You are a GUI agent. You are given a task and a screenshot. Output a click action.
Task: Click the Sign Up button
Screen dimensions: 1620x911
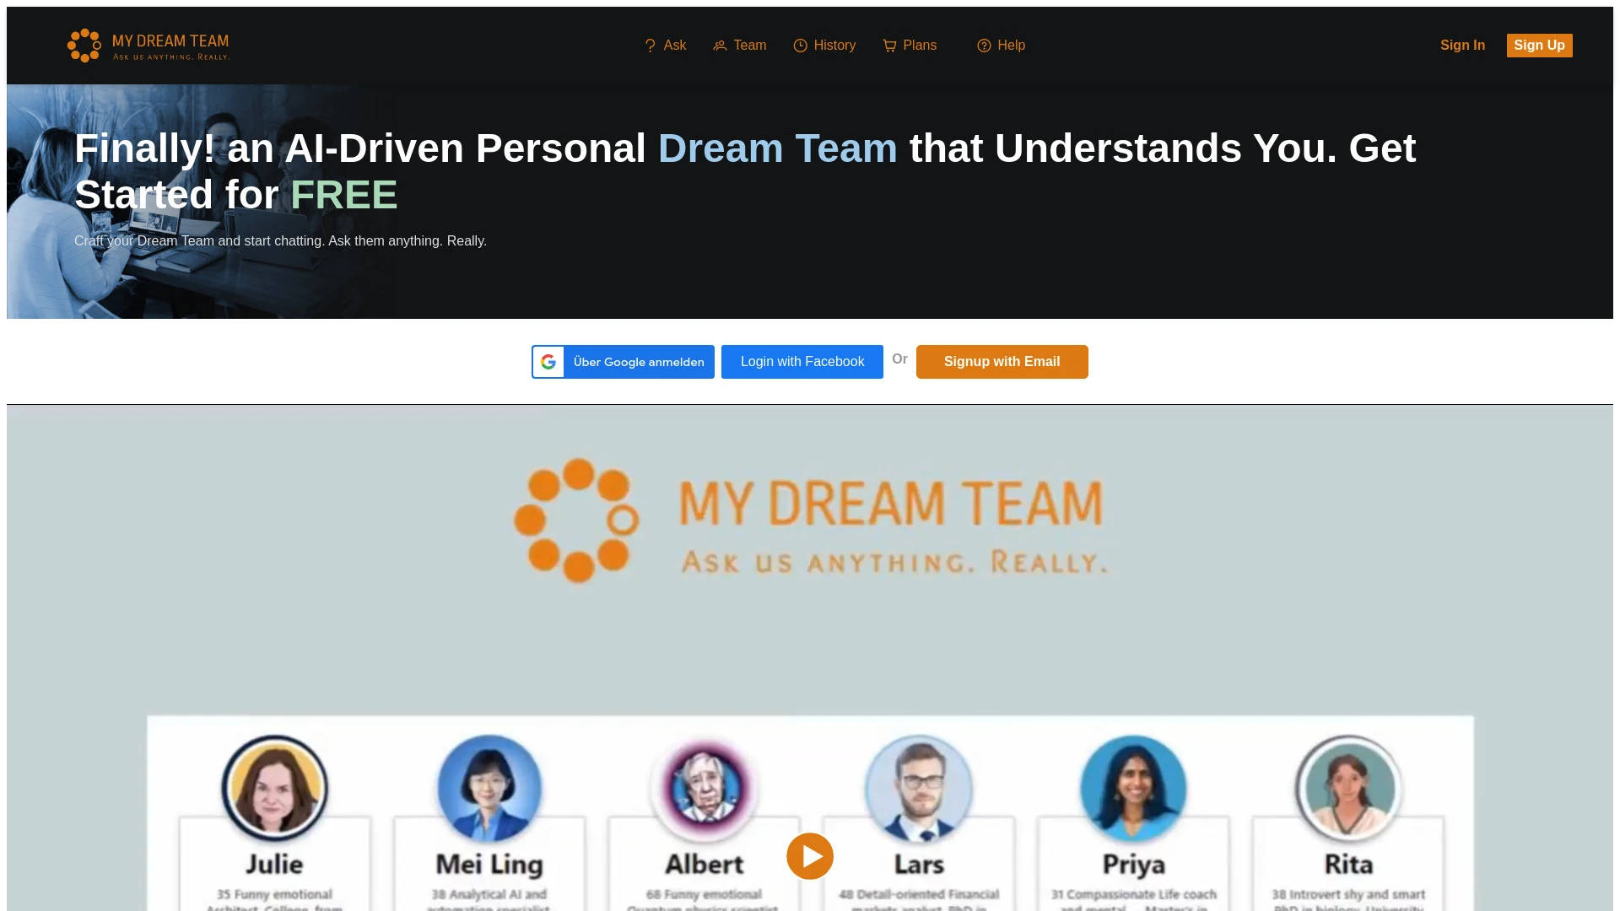(1539, 46)
